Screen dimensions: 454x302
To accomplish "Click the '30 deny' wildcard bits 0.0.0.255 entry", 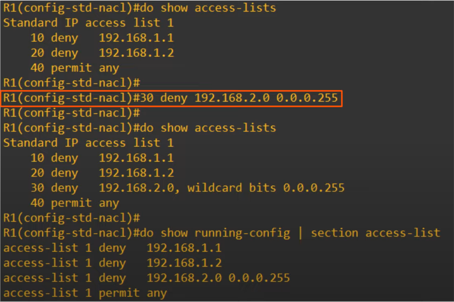I will tap(188, 188).
